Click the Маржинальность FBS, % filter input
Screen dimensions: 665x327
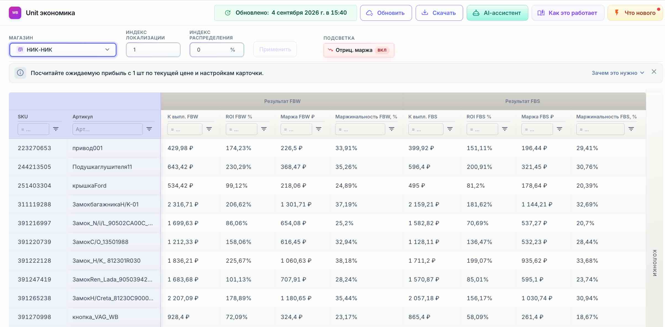(600, 129)
